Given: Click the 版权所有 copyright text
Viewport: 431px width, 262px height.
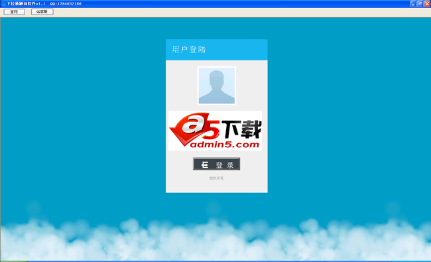Looking at the screenshot, I should [216, 178].
